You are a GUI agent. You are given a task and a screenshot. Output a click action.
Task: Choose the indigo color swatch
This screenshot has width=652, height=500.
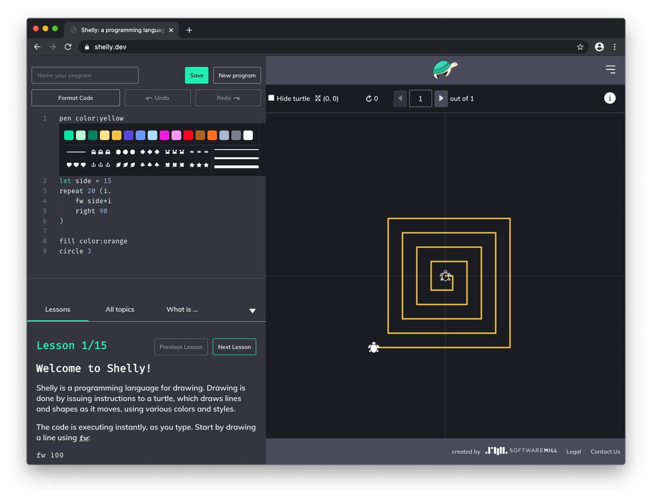(x=128, y=135)
